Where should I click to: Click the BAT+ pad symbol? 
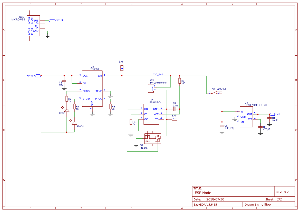pos(122,68)
